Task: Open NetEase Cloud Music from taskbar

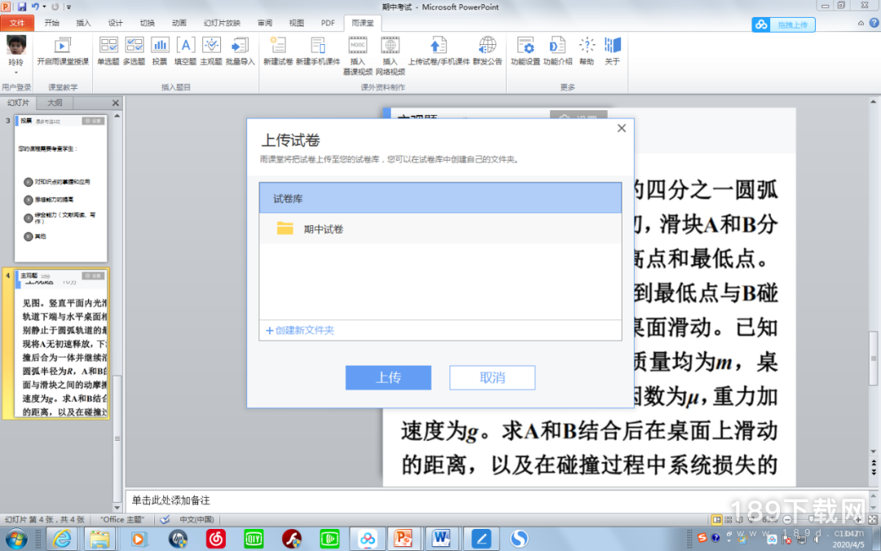Action: click(215, 539)
